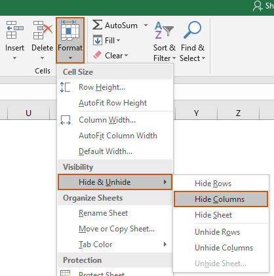Click the Delete cells icon

(x=43, y=30)
